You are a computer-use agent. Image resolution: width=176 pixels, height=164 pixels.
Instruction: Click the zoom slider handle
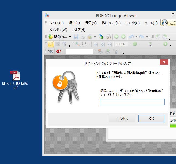[x=150, y=44]
